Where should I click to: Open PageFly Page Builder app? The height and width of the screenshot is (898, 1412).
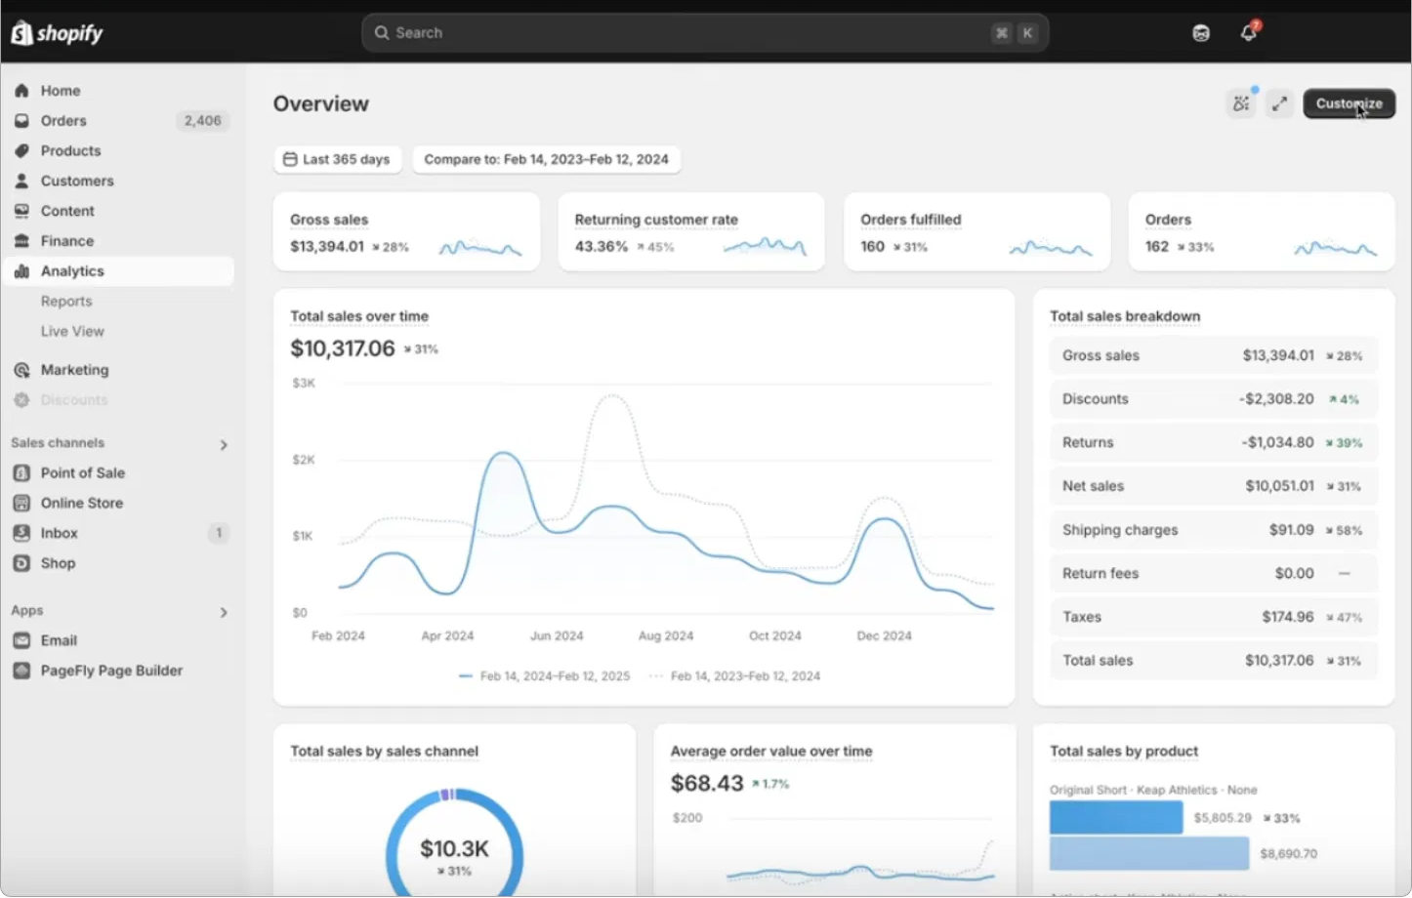point(111,671)
